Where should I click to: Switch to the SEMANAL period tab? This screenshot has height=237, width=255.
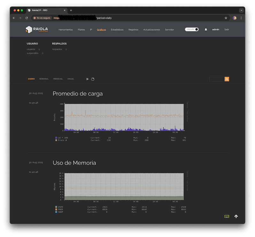pos(44,79)
